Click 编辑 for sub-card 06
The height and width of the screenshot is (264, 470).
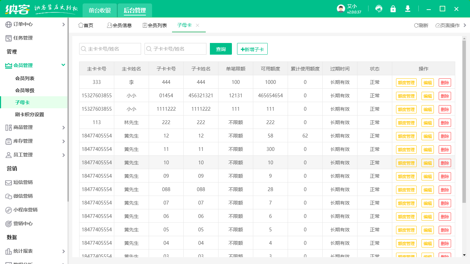tap(428, 217)
